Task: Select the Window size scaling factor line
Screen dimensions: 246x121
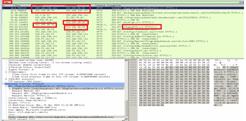Action: [x=50, y=62]
